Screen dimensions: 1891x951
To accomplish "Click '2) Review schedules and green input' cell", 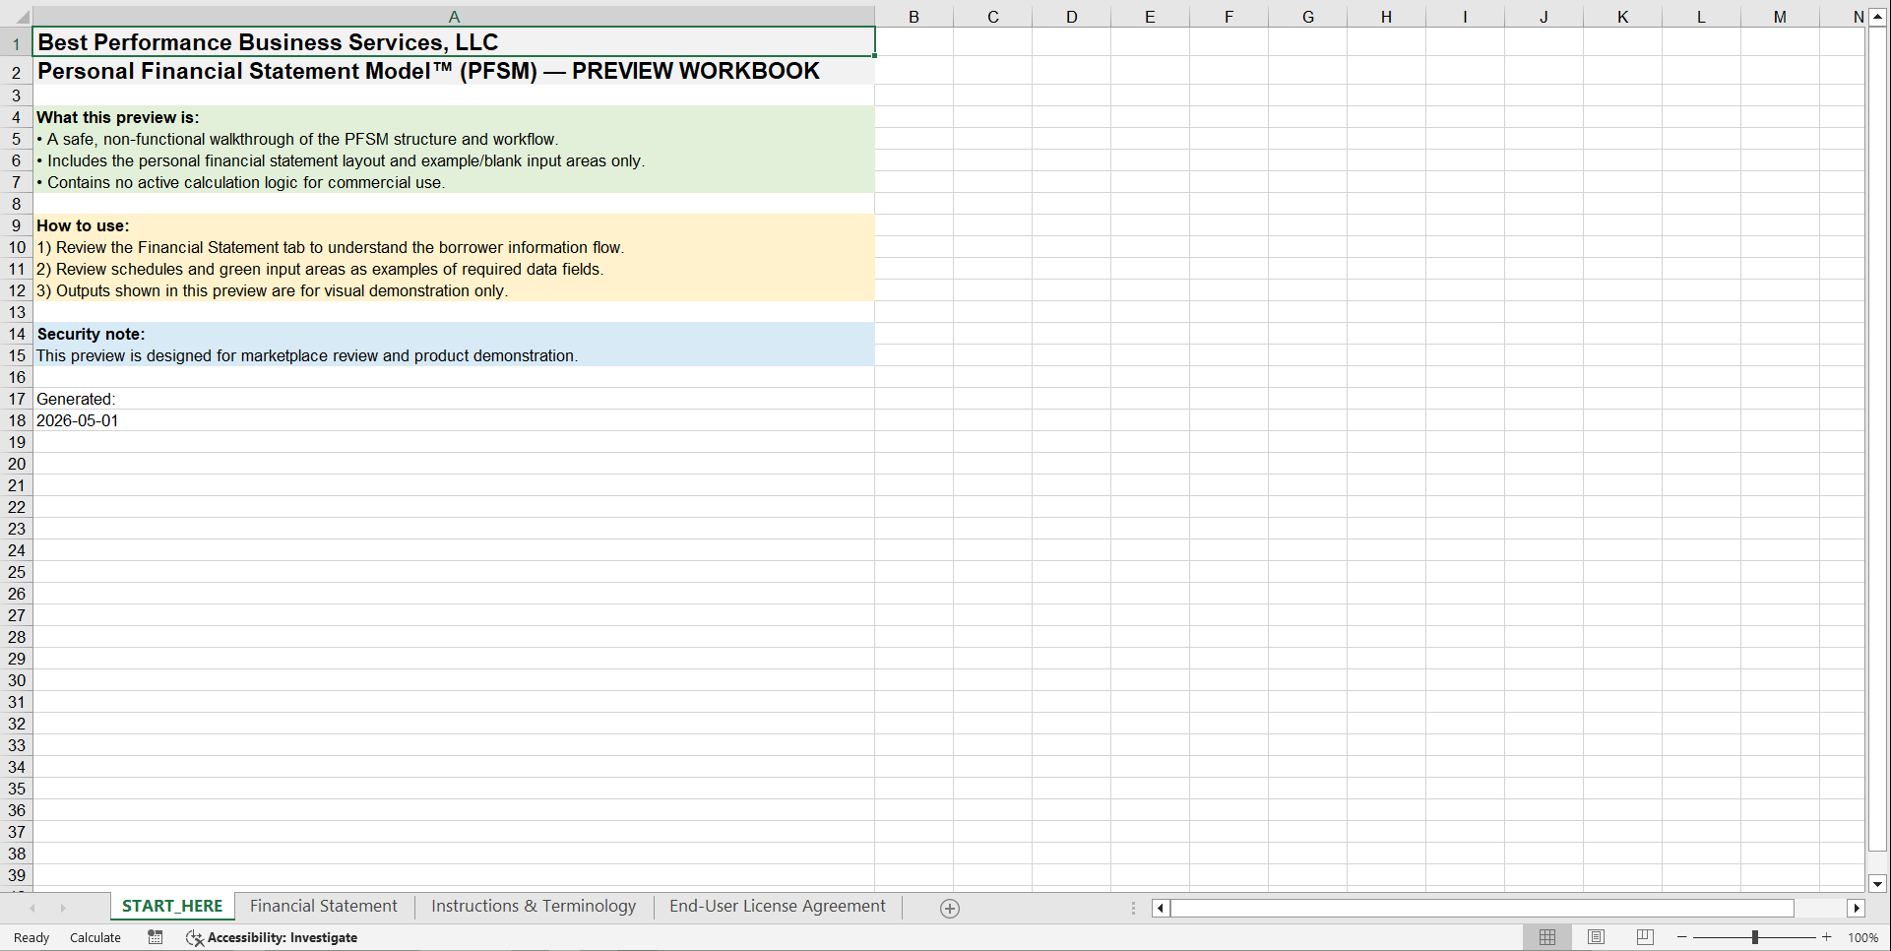I will click(x=454, y=269).
